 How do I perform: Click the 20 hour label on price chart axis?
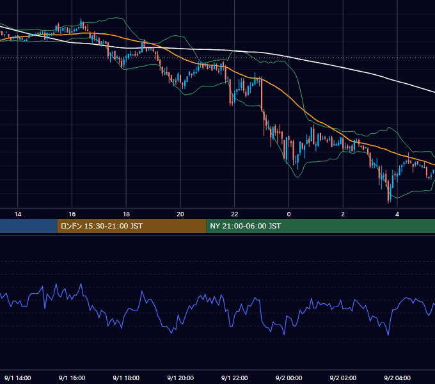pyautogui.click(x=180, y=214)
